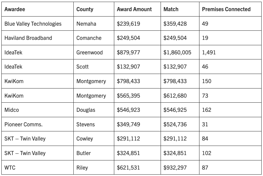Click the Pioneer Comms. cell
The height and width of the screenshot is (176, 263).
click(x=24, y=124)
